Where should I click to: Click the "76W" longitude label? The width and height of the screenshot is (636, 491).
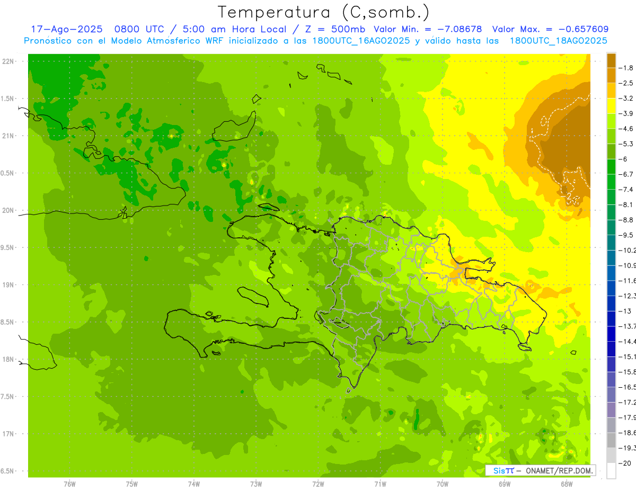(x=69, y=484)
